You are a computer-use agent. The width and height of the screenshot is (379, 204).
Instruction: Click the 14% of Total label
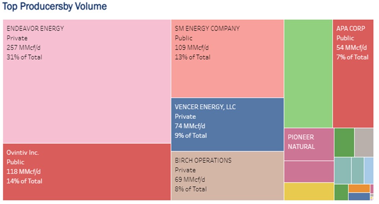coord(24,181)
